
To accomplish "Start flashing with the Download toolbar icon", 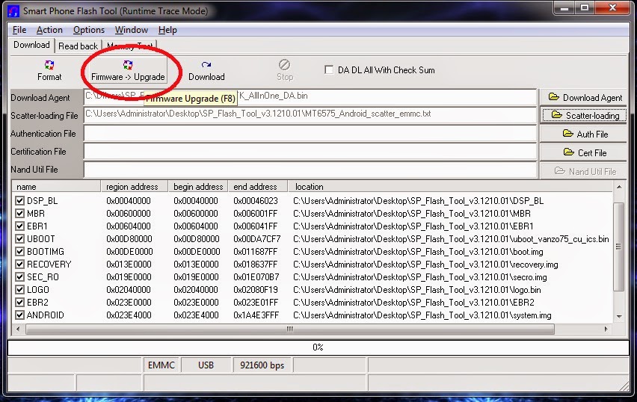I will 206,71.
